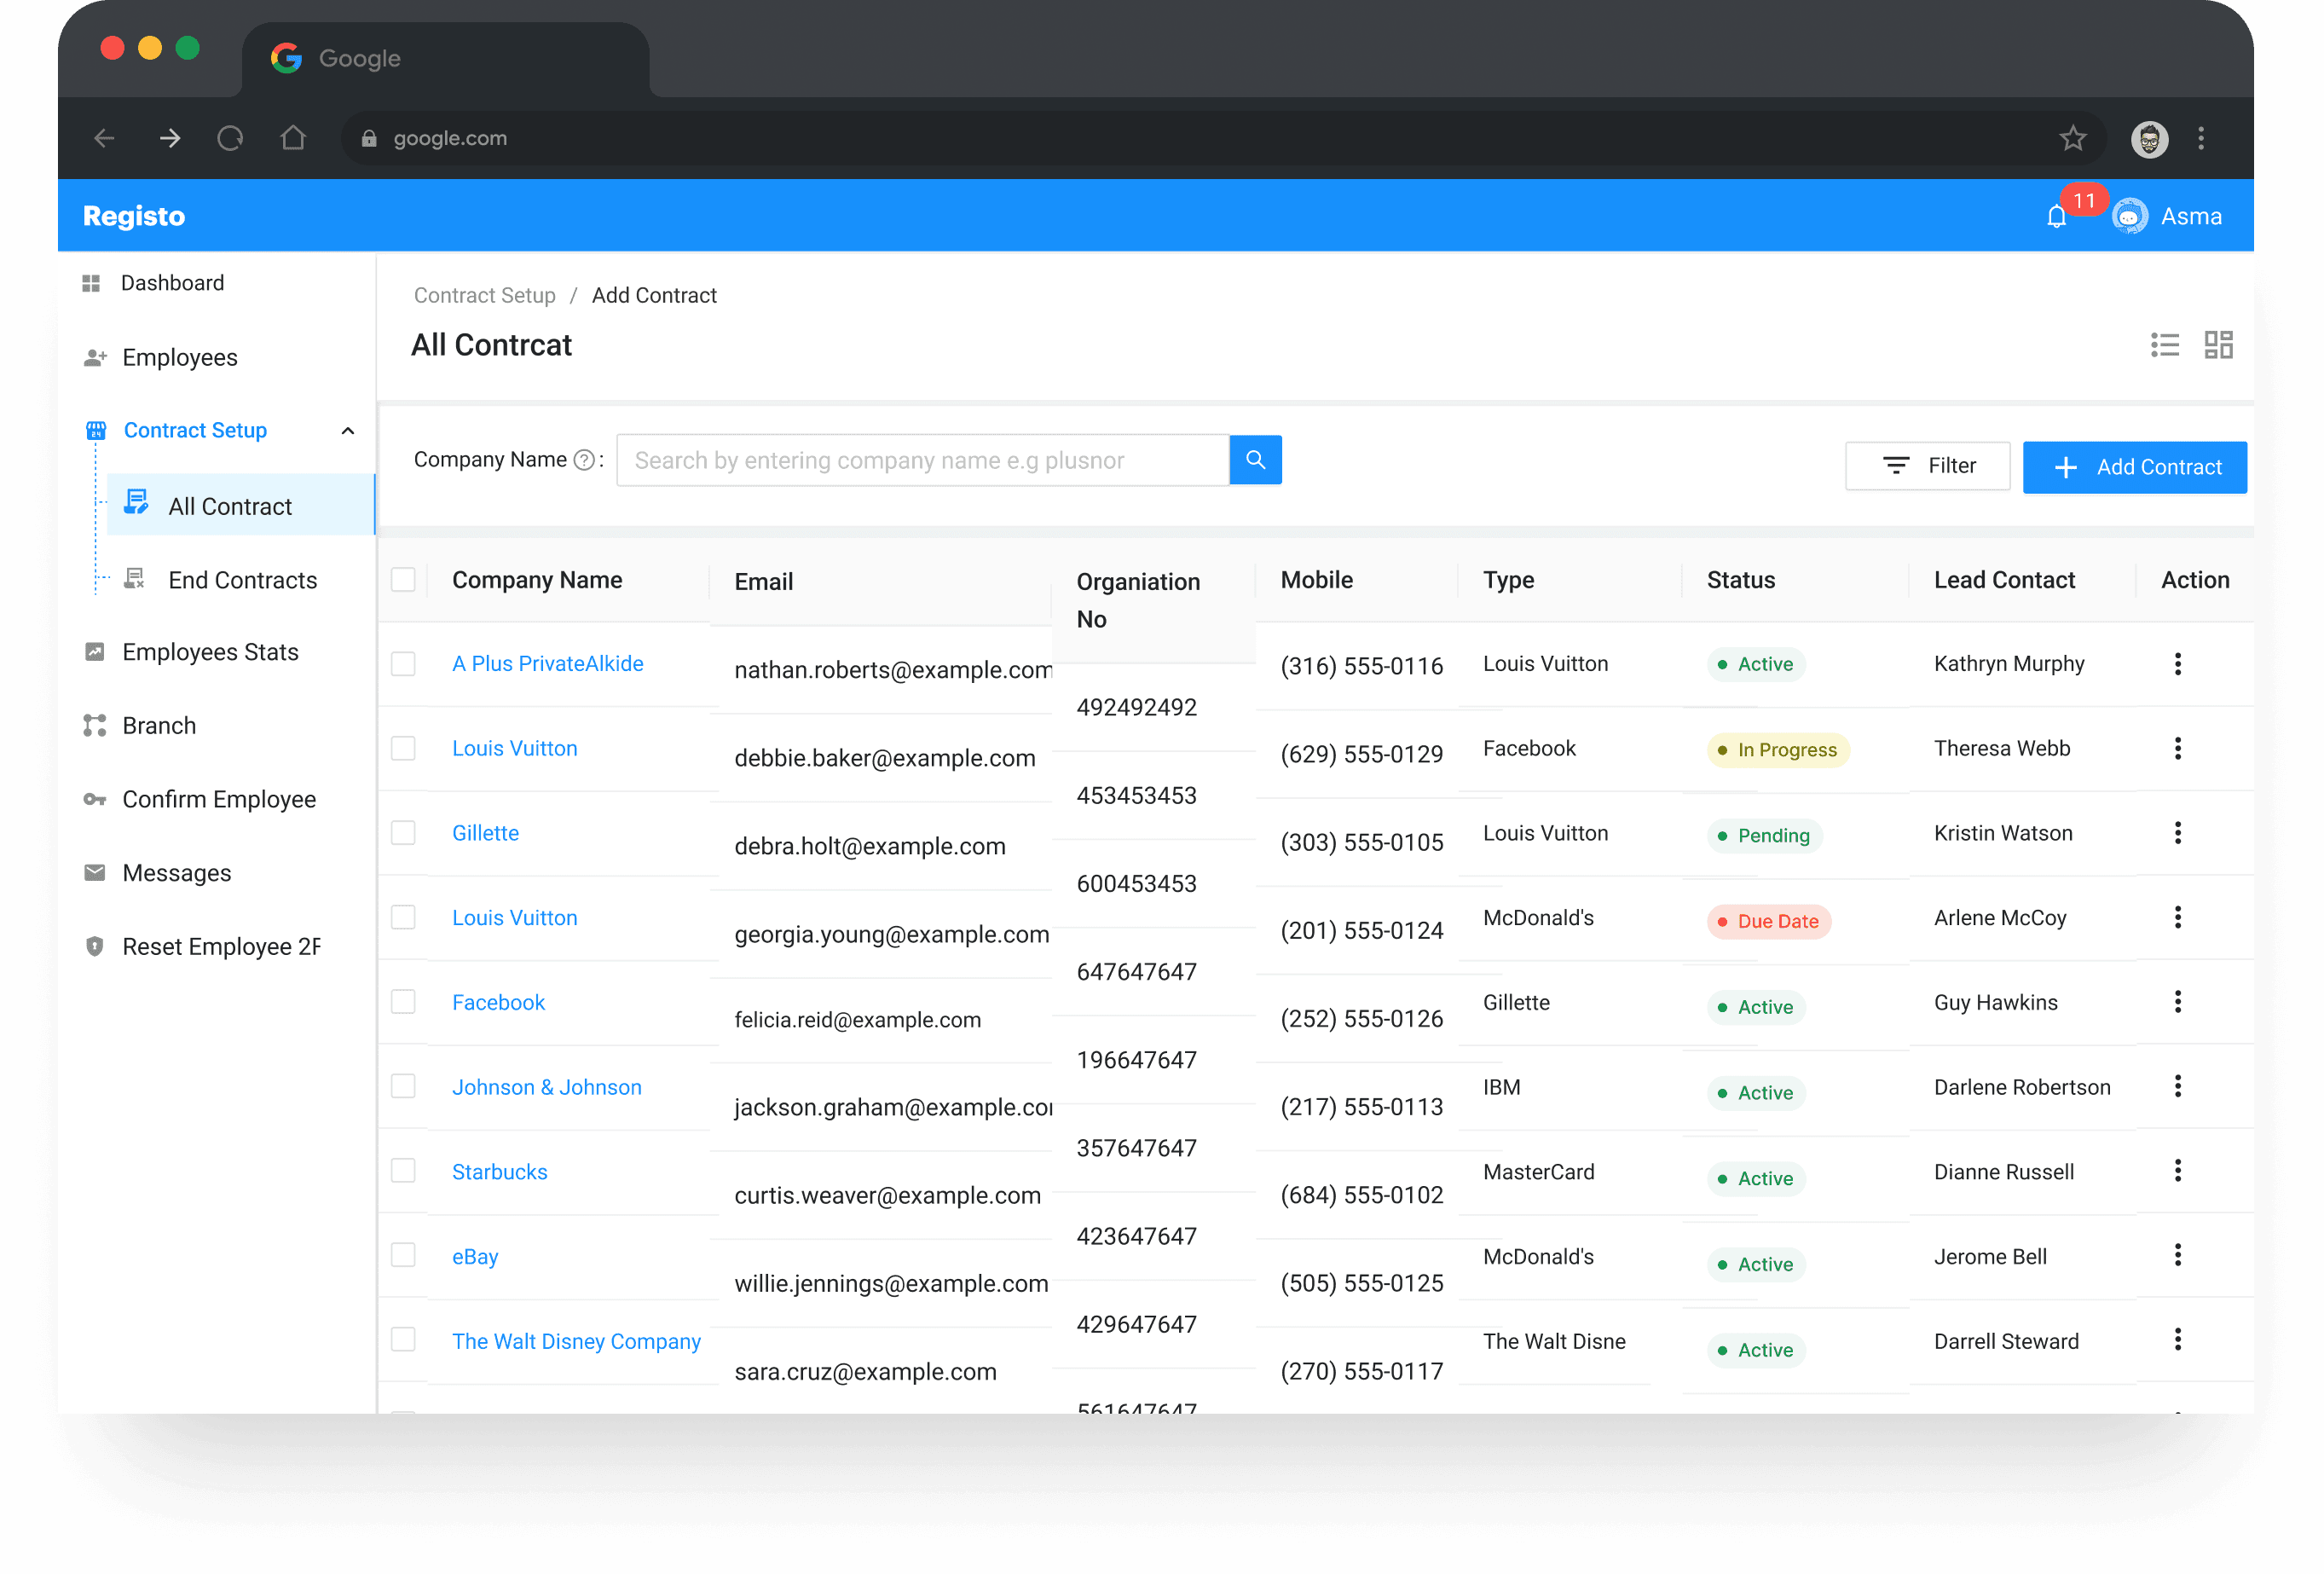The height and width of the screenshot is (1574, 2324).
Task: Click the blue search magnifier button
Action: [1255, 460]
